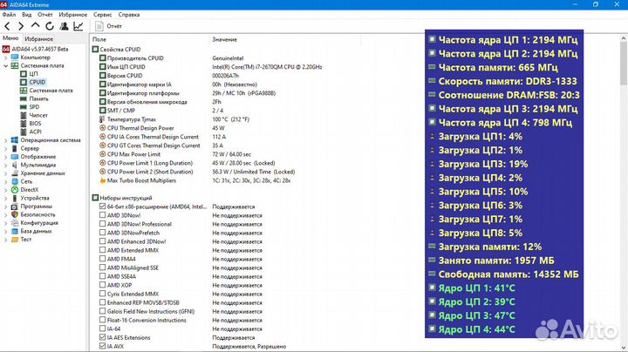The image size is (628, 352).
Task: Click the CPU Thermal Design Power icon
Action: [x=103, y=128]
